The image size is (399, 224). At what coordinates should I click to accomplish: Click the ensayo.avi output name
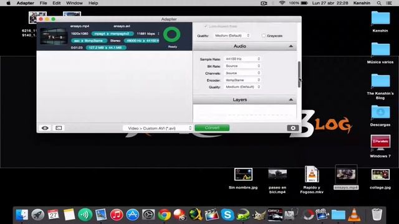(x=122, y=26)
